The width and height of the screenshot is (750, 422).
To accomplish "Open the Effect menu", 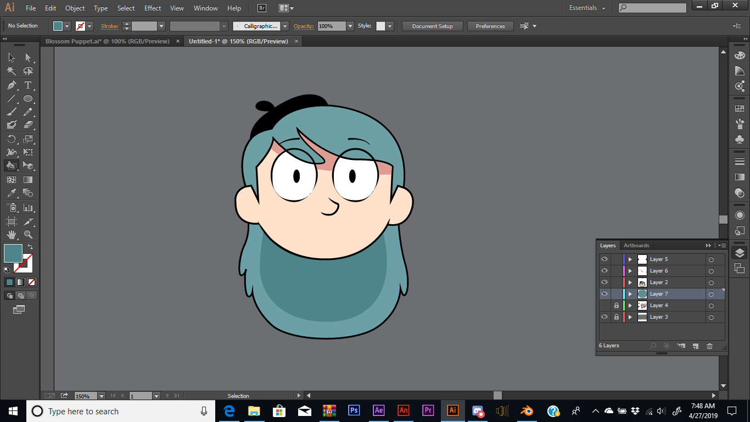I will click(152, 8).
